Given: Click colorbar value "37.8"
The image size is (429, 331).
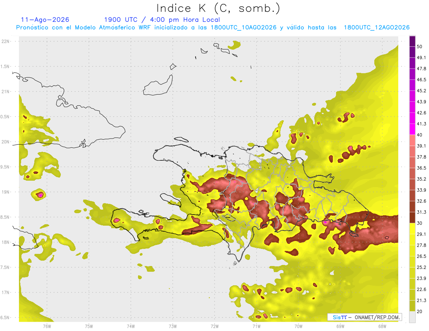Looking at the screenshot, I should (x=421, y=157).
